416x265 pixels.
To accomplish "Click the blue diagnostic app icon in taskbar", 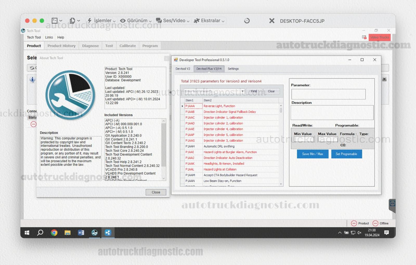I will point(108,233).
